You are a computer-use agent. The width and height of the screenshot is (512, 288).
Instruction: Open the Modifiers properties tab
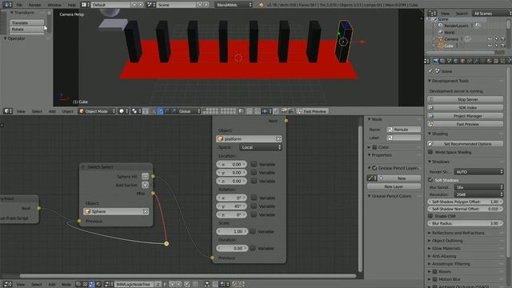click(476, 61)
